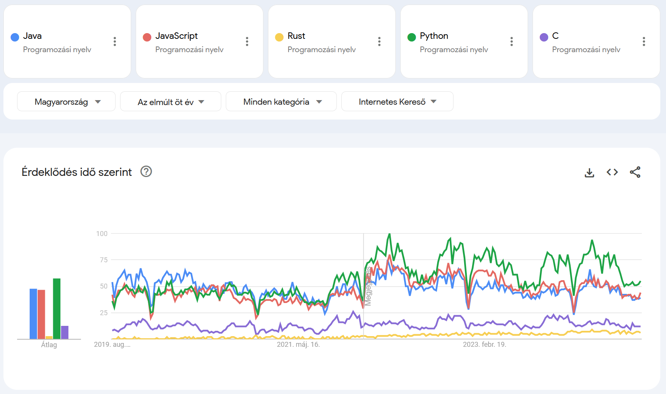Viewport: 666px width, 394px height.
Task: Click the yellow Rust color dot
Action: point(279,37)
